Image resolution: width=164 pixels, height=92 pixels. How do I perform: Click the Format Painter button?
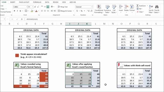click(6, 12)
